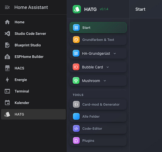Click the green HATG app logo
Viewport: 162px width, 152px height.
[77, 9]
